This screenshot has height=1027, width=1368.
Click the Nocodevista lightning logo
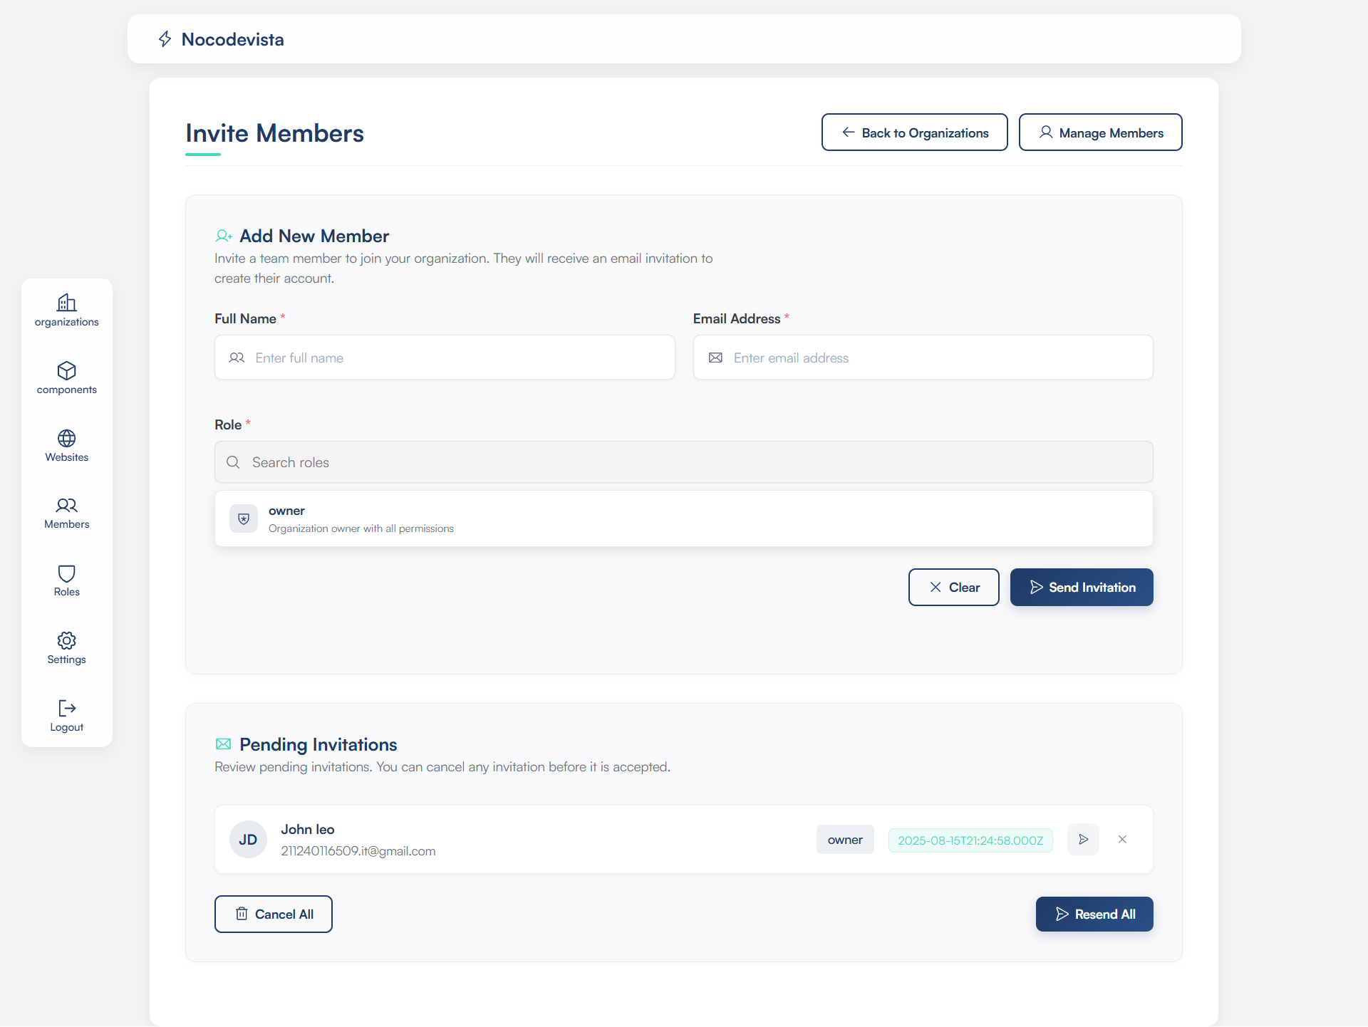[x=165, y=39]
